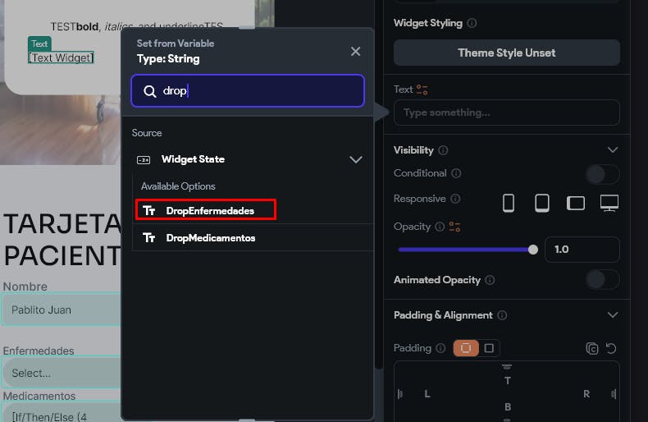Toggle Conditional visibility switch
The height and width of the screenshot is (422, 648).
pyautogui.click(x=602, y=174)
